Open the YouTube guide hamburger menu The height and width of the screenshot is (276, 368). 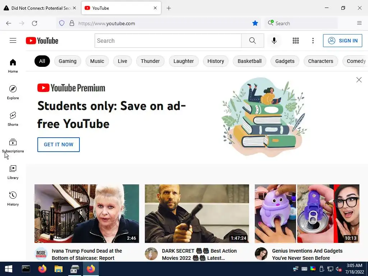point(13,41)
